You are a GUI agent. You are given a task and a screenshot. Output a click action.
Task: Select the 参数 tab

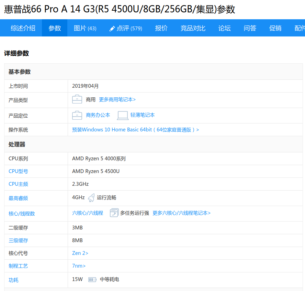55,28
